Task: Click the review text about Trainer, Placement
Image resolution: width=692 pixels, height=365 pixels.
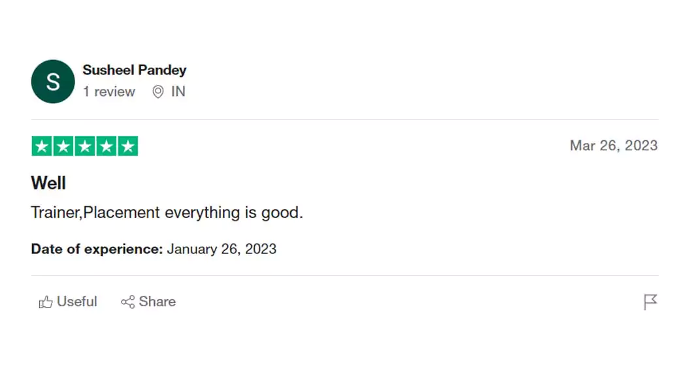Action: [167, 213]
